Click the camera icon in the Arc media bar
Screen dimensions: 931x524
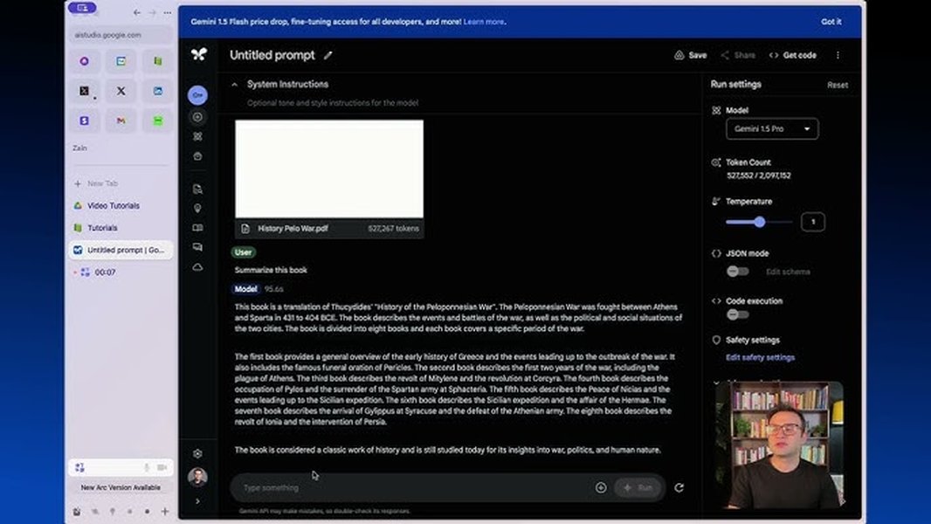point(162,467)
